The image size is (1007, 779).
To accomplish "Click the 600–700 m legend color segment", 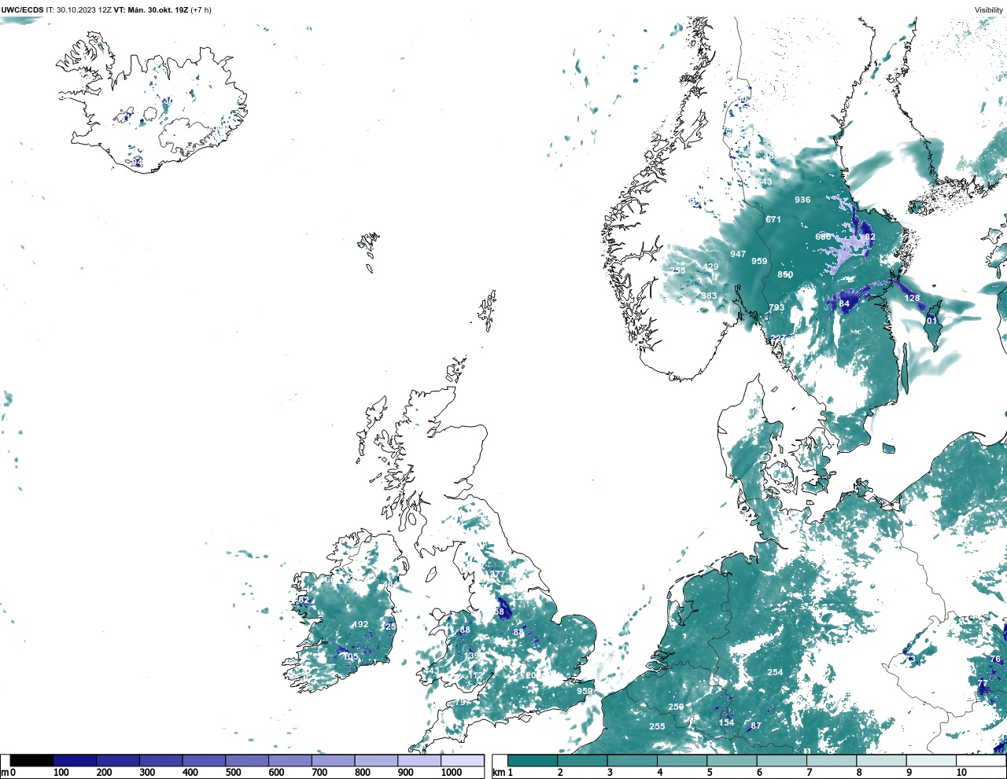I will click(x=290, y=761).
